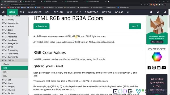Open HTML Attributes in the sidebar
Viewport: 170px width, 95px height.
tap(10, 37)
